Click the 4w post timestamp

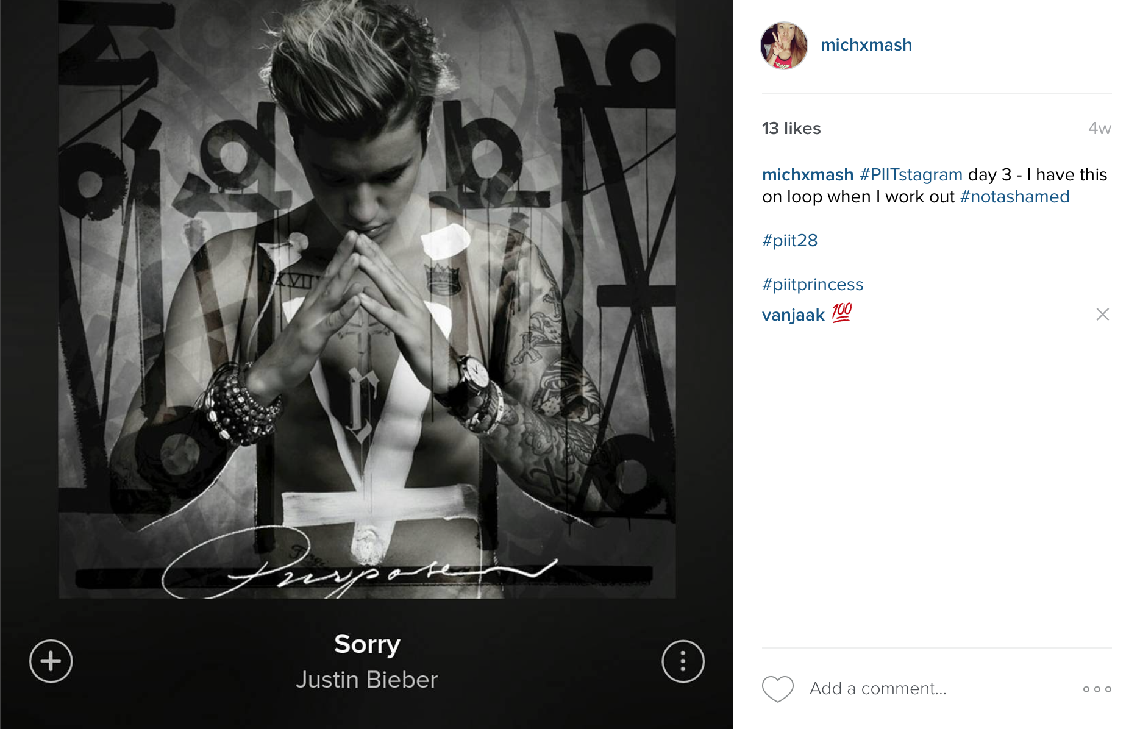[1100, 129]
